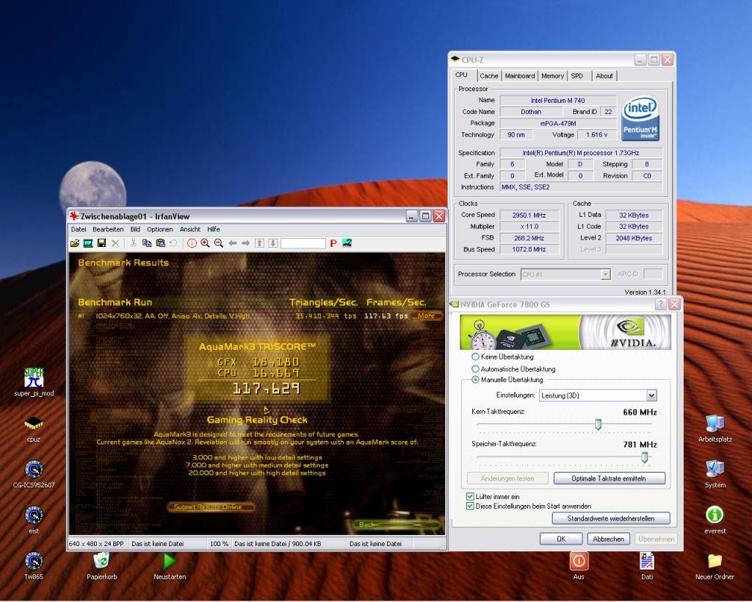Click the Zoom out magnifier icon
752x602 pixels.
point(219,243)
